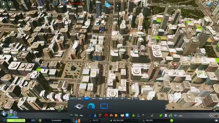Switch to the bus transport tab

click(x=72, y=99)
